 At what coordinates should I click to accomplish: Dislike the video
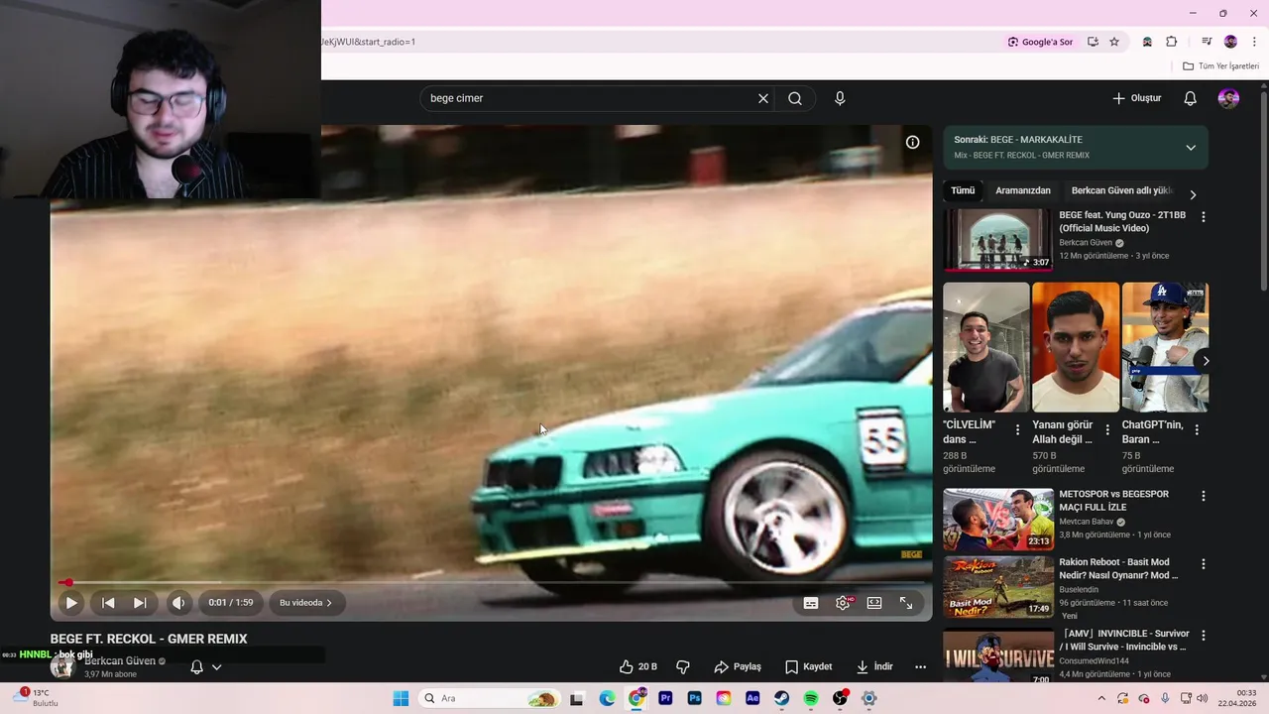pyautogui.click(x=682, y=667)
